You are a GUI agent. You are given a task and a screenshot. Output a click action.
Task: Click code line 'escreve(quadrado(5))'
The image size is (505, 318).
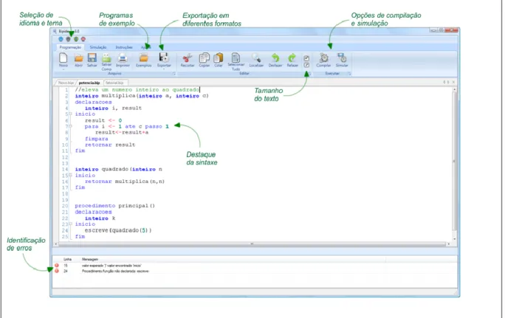pos(118,230)
